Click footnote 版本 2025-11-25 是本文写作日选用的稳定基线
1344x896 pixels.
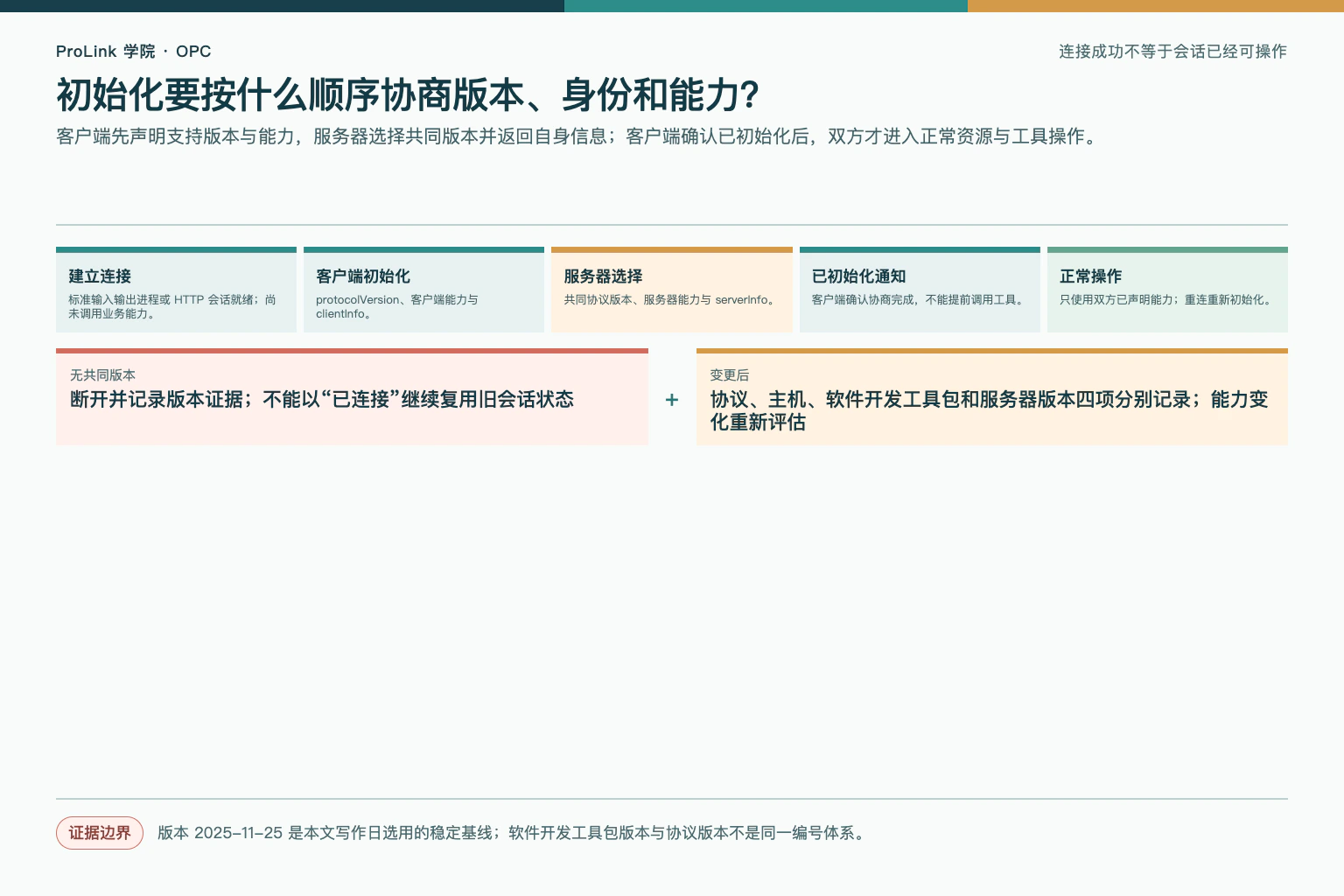(513, 833)
